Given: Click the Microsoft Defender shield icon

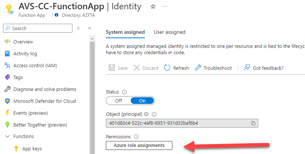Looking at the screenshot, I should [7, 101].
